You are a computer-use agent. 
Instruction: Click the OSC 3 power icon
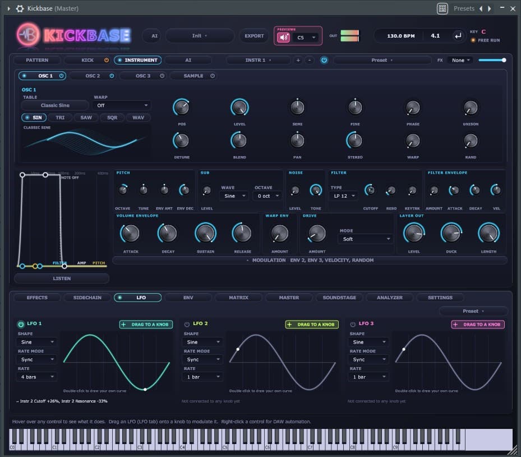162,76
